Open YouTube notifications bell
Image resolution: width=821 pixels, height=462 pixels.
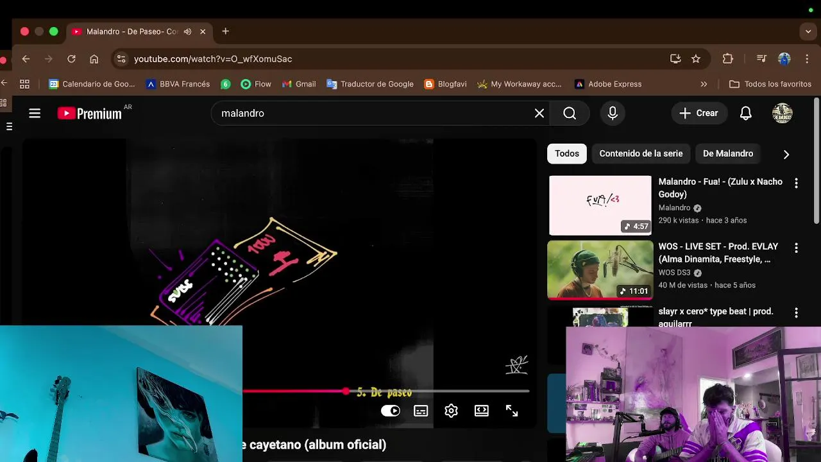coord(745,114)
